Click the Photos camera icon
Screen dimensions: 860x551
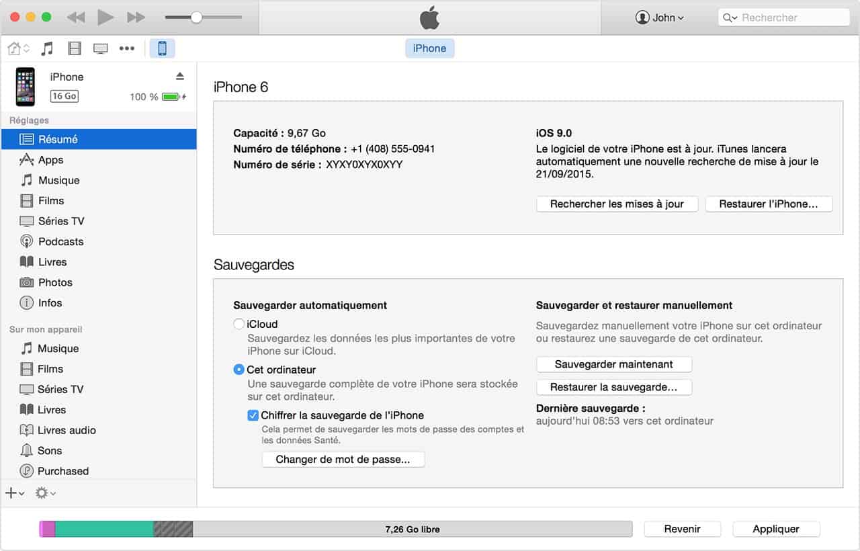click(27, 282)
